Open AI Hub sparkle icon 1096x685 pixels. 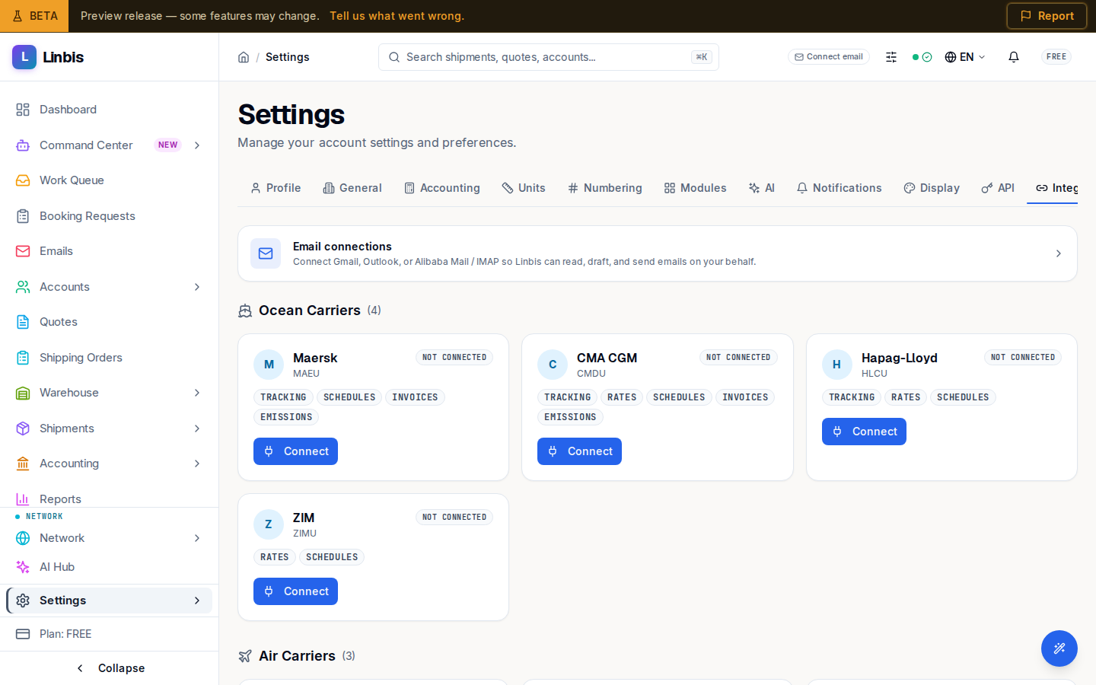click(23, 567)
